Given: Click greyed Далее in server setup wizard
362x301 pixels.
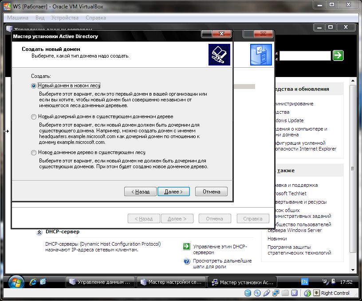Looking at the screenshot, I should (177, 219).
